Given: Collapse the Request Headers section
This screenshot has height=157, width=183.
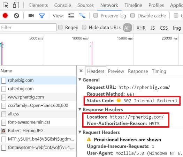Looking at the screenshot, I should 80,132.
